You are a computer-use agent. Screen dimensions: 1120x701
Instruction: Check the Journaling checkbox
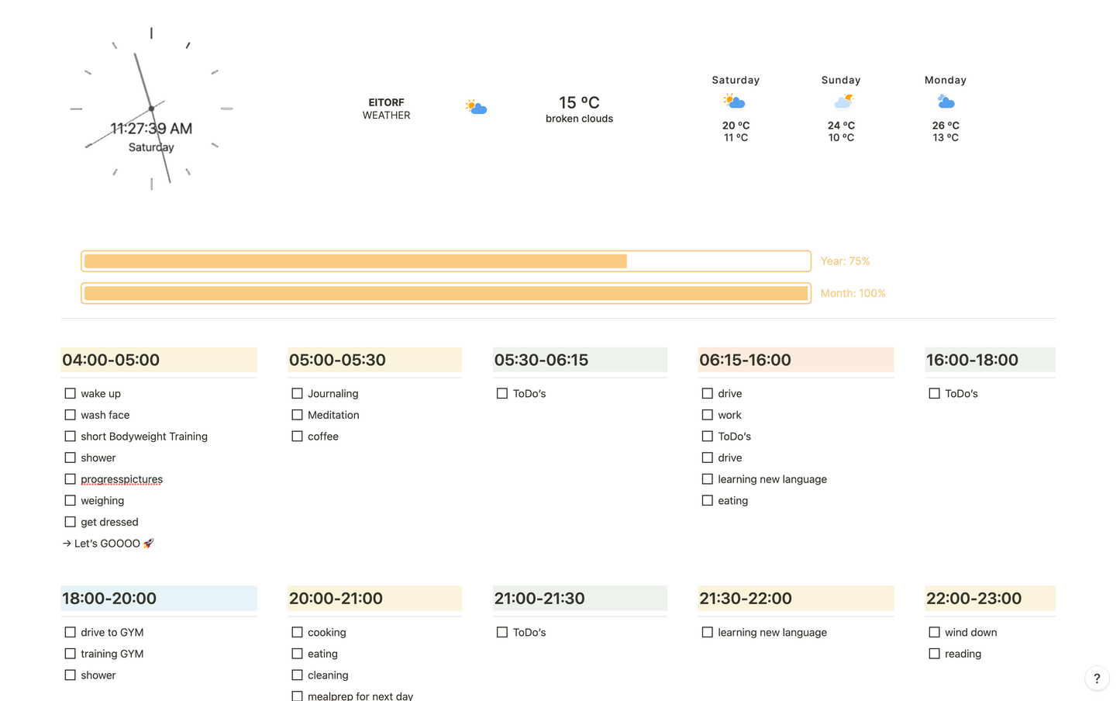click(x=297, y=393)
